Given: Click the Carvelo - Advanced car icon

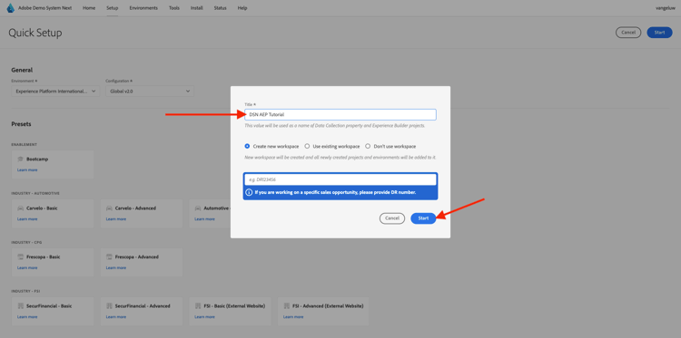Looking at the screenshot, I should pyautogui.click(x=109, y=208).
